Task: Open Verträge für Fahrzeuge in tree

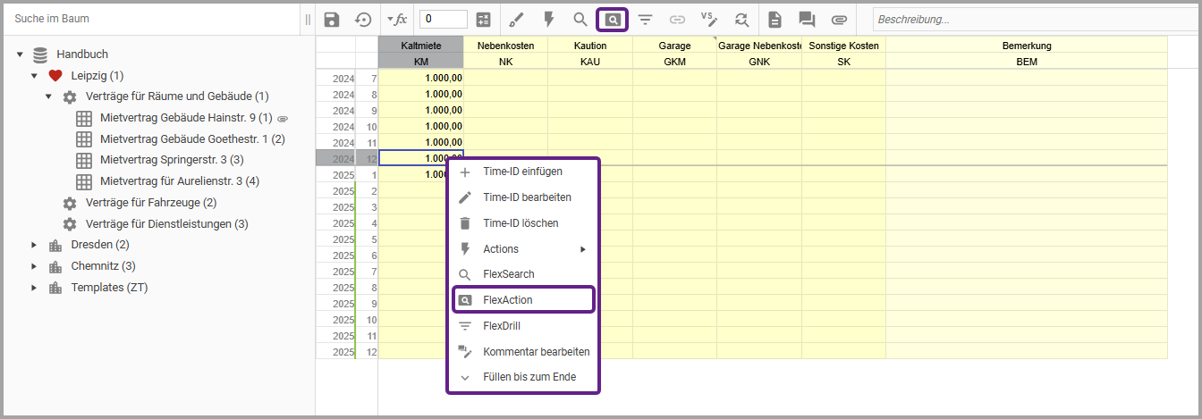Action: tap(150, 203)
